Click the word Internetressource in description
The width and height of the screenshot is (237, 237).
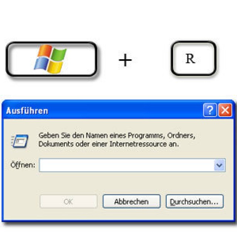(x=138, y=144)
